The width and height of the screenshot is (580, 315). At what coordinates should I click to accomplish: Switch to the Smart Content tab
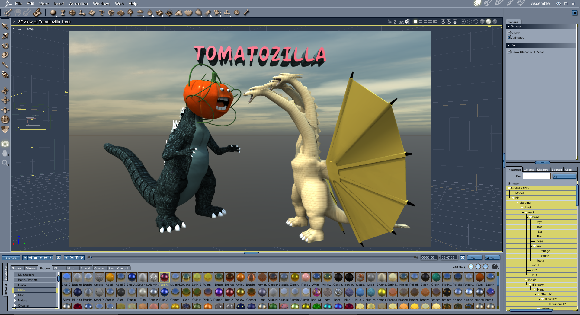(x=118, y=268)
